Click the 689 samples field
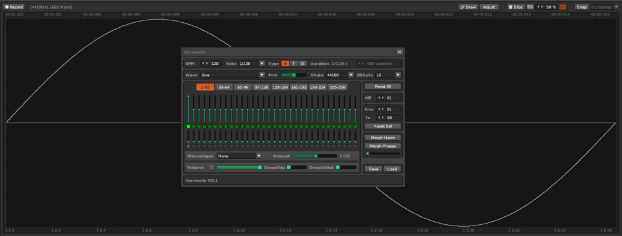Viewport: 622px width, 236px height. coord(378,64)
